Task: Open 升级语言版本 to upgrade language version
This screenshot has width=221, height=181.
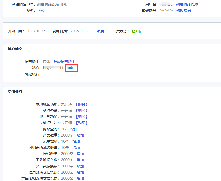Action: [64, 62]
